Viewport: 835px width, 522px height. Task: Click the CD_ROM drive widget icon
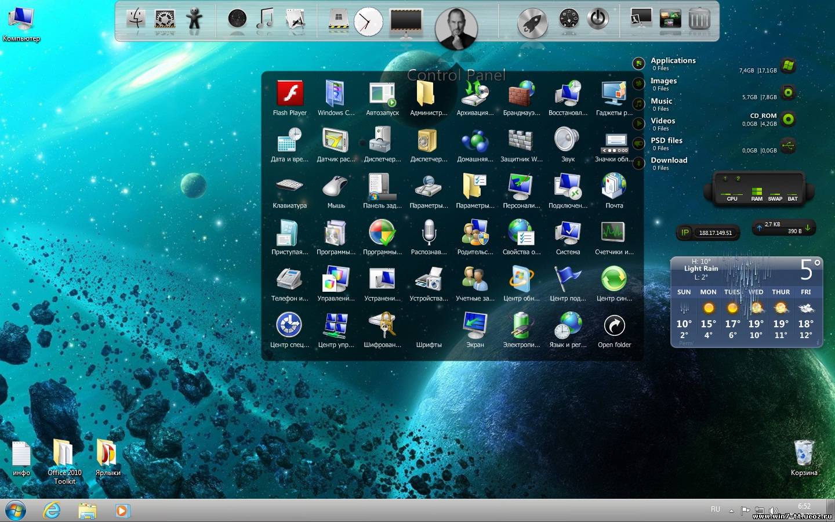pos(788,119)
